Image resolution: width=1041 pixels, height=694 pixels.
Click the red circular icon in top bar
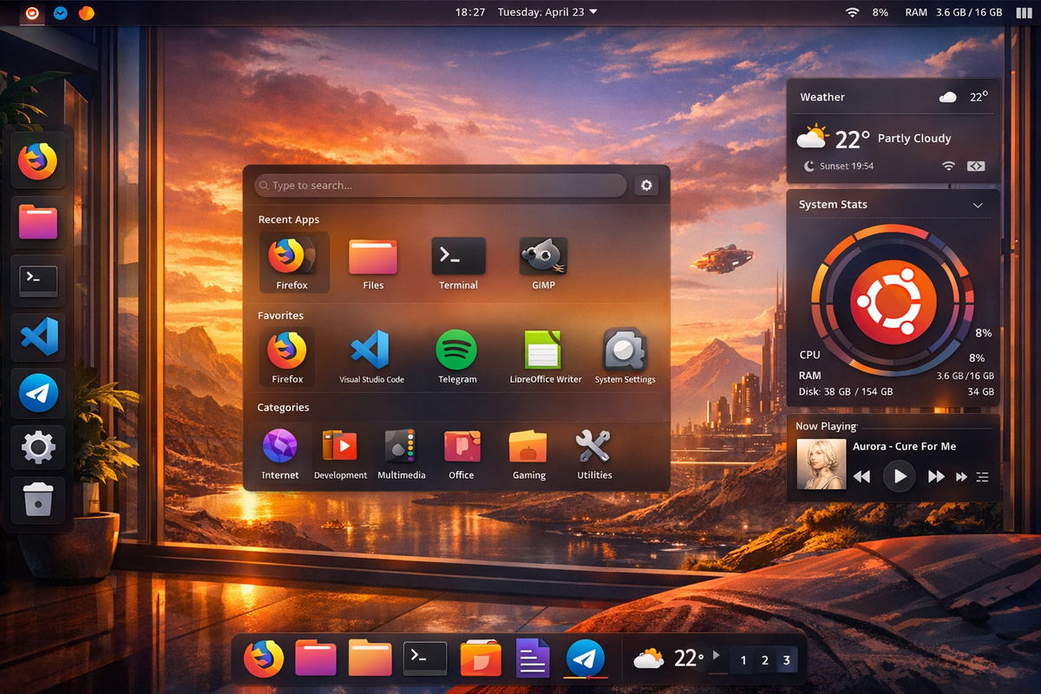point(32,13)
